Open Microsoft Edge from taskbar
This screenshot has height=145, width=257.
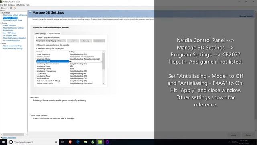[78, 142]
